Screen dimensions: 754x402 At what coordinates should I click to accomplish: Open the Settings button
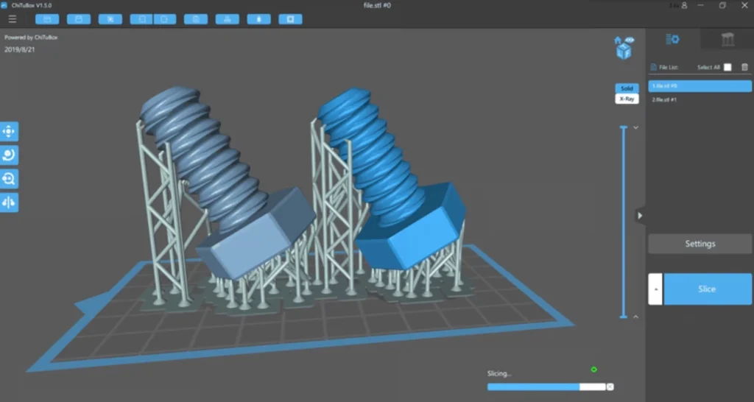[700, 244]
